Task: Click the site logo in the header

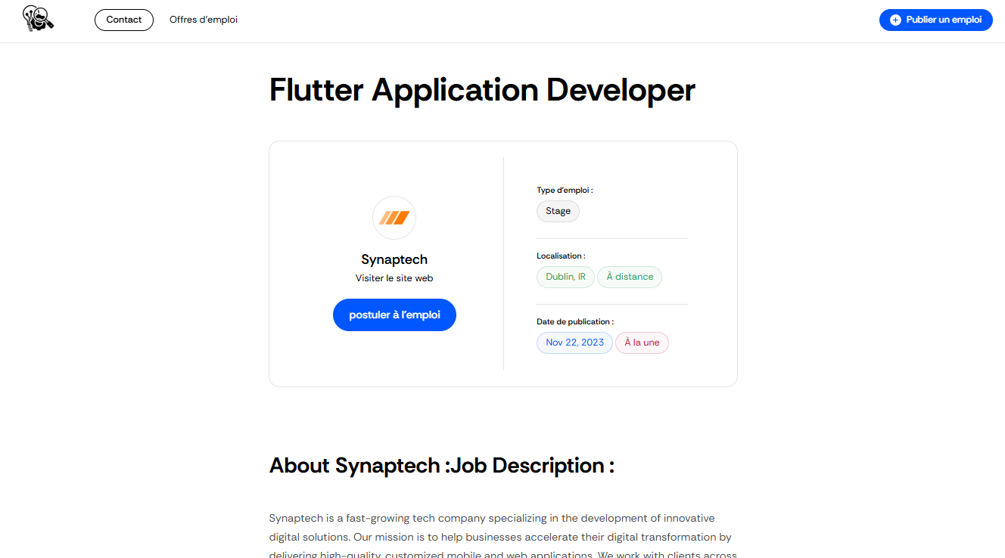Action: point(39,18)
